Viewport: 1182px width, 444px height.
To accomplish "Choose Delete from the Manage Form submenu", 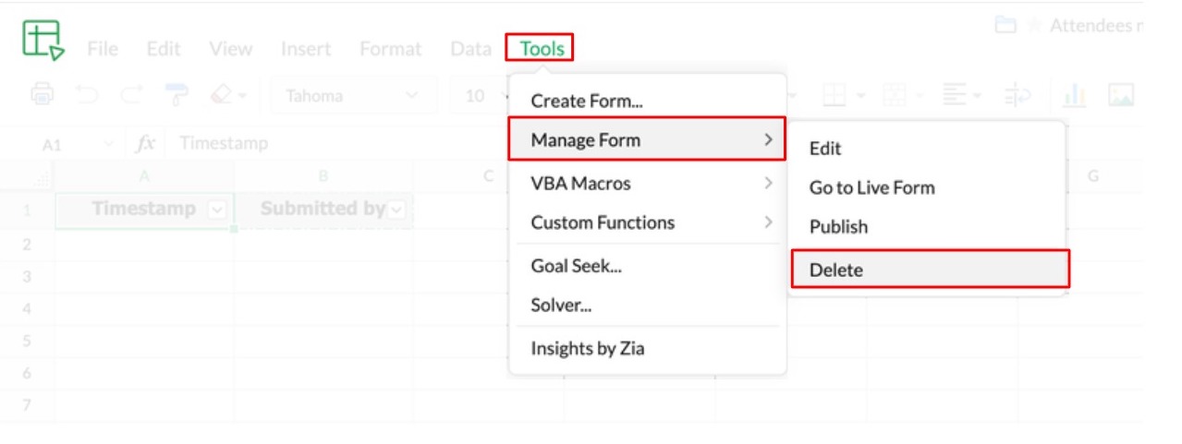I will [x=929, y=270].
